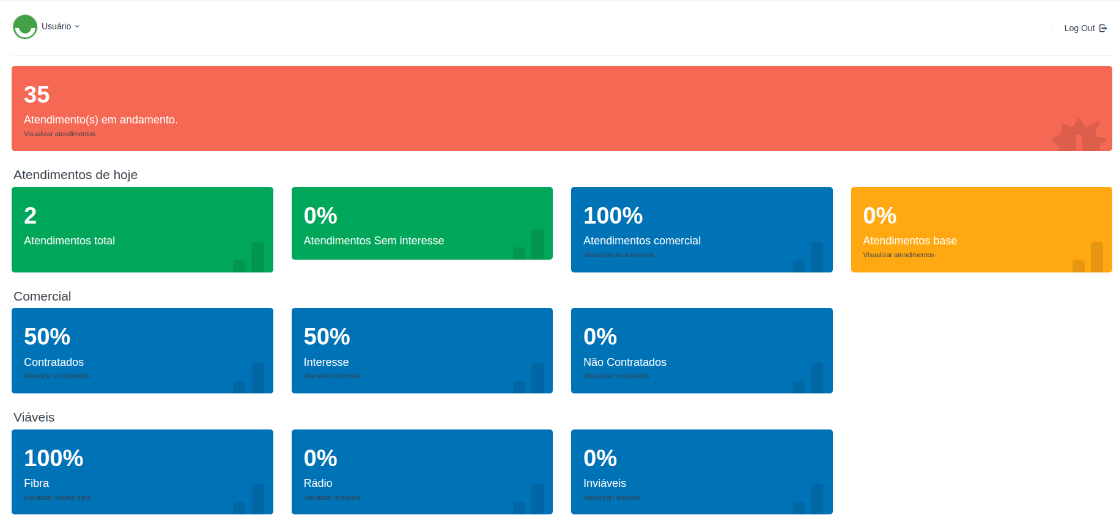Open 'Visualizar viaveis fibra' link
The image size is (1119, 526).
pos(56,497)
